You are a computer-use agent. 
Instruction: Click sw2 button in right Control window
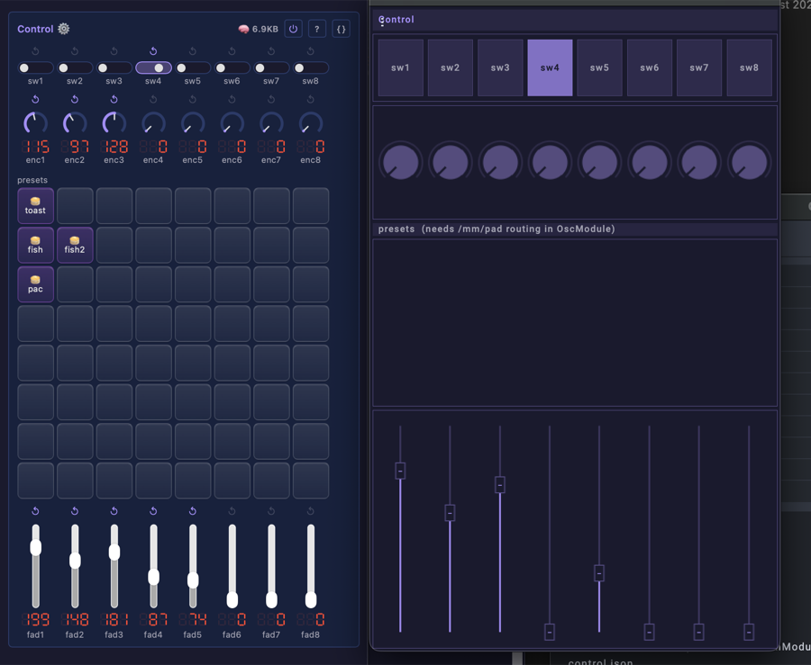[x=450, y=67]
